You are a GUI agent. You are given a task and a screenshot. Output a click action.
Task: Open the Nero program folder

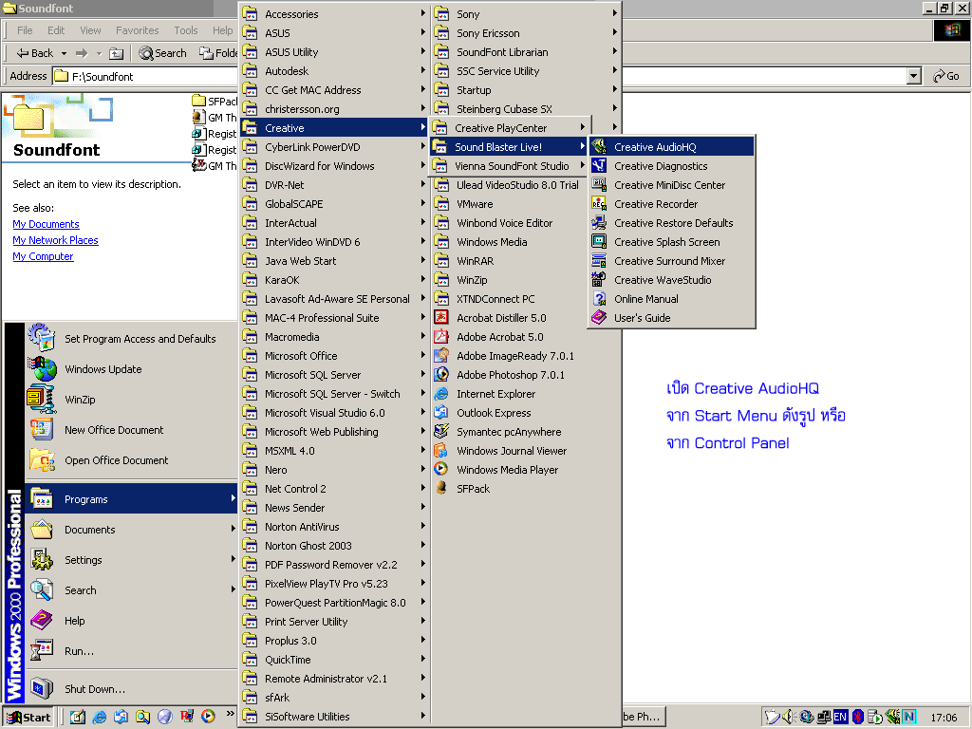point(334,470)
